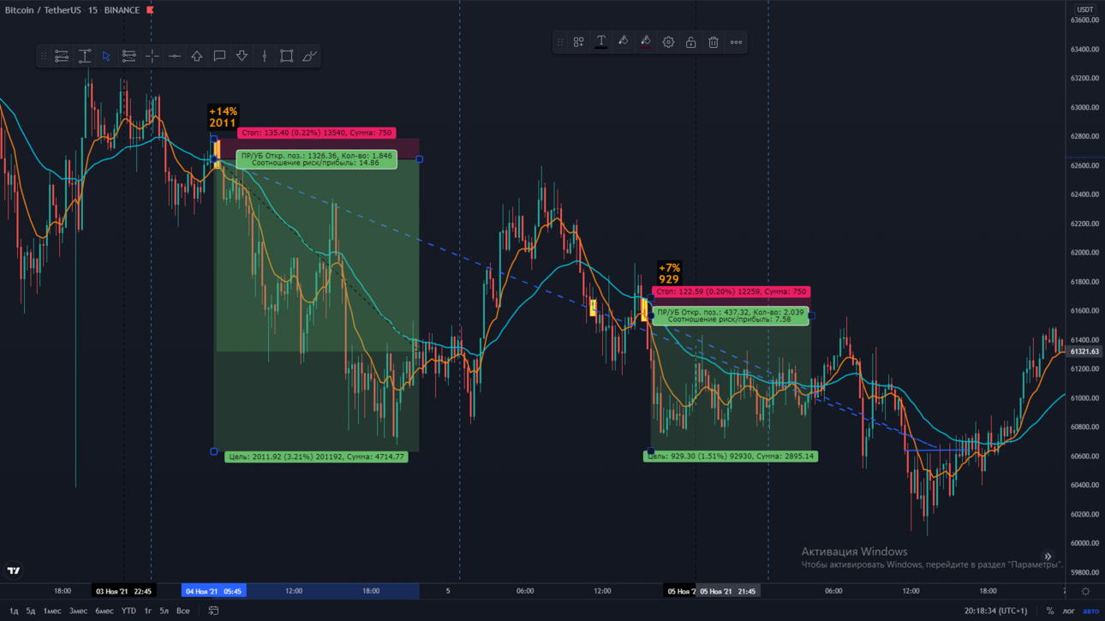Pick the arrow up marker tool
The height and width of the screenshot is (621, 1105).
point(196,57)
